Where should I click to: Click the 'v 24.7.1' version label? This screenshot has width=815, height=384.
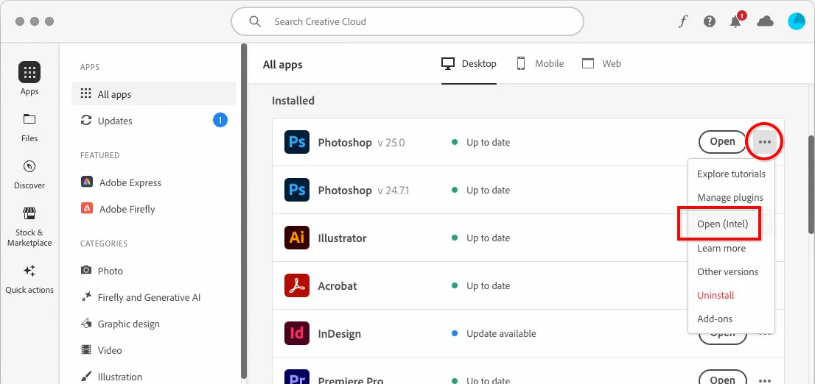[393, 191]
